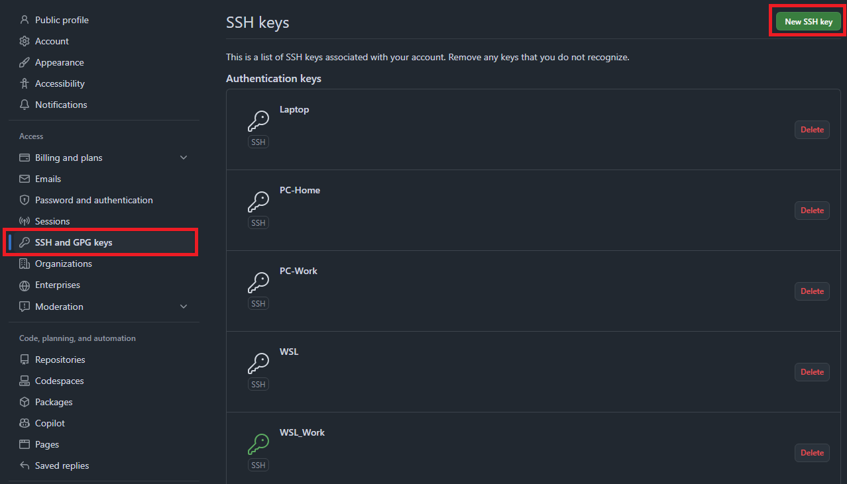The width and height of the screenshot is (847, 484).
Task: Click the SSH badge under PC-Home key
Action: (258, 223)
